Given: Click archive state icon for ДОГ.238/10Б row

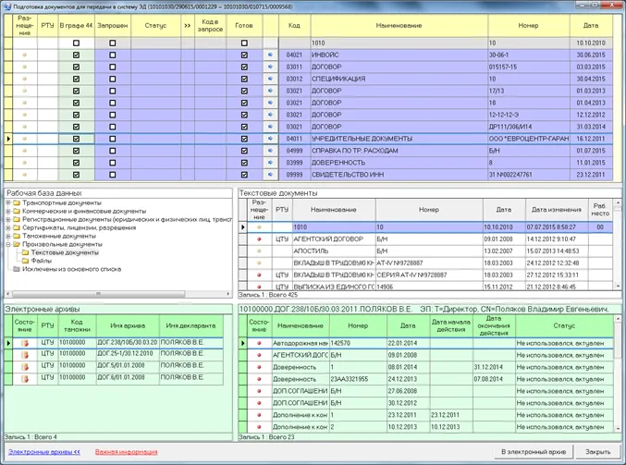Looking at the screenshot, I should (x=25, y=343).
